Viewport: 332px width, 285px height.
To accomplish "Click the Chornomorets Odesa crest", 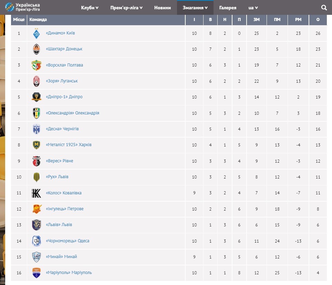I will (x=36, y=241).
